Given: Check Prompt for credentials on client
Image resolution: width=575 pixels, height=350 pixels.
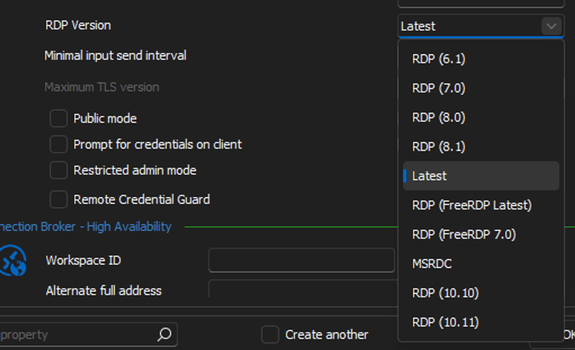Looking at the screenshot, I should 58,144.
